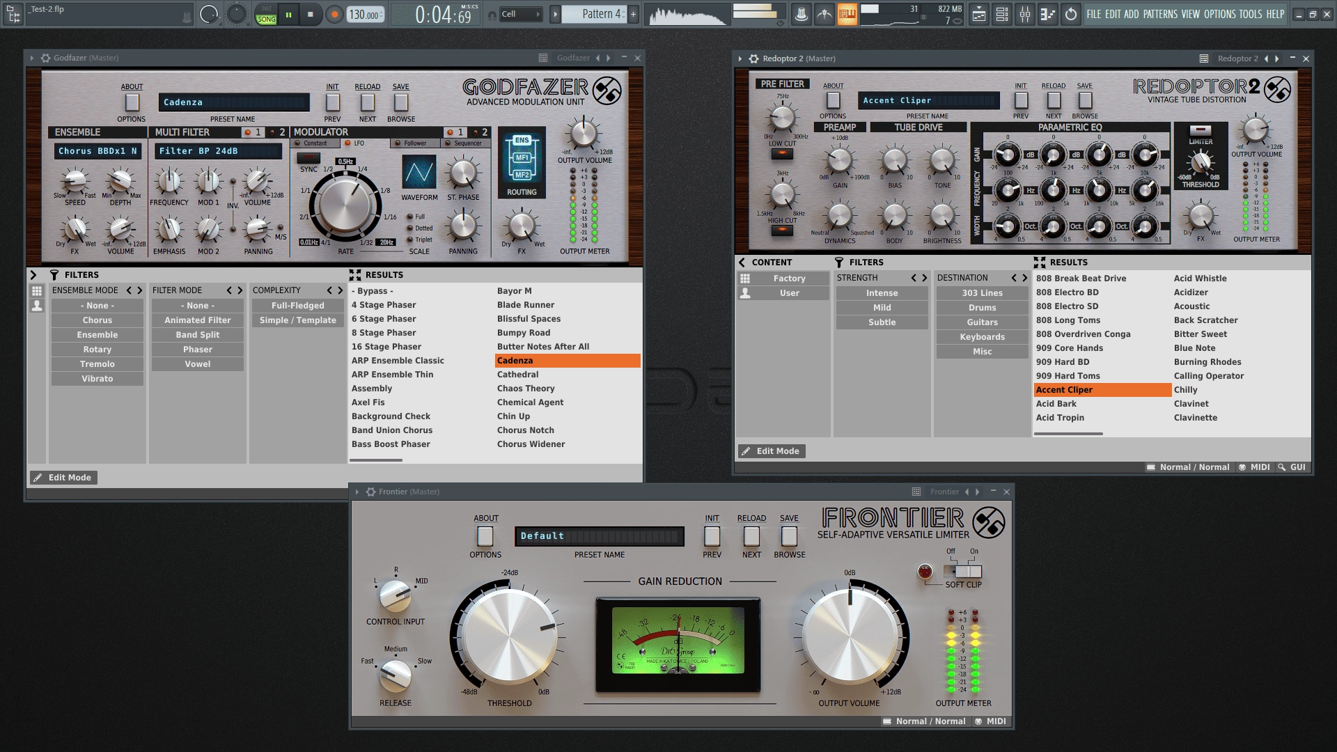Click the D16 logo on Godfazer
Image resolution: width=1337 pixels, height=752 pixels.
click(607, 91)
